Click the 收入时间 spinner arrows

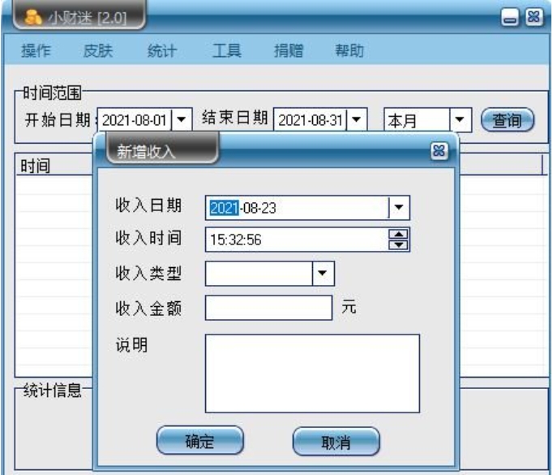point(399,240)
